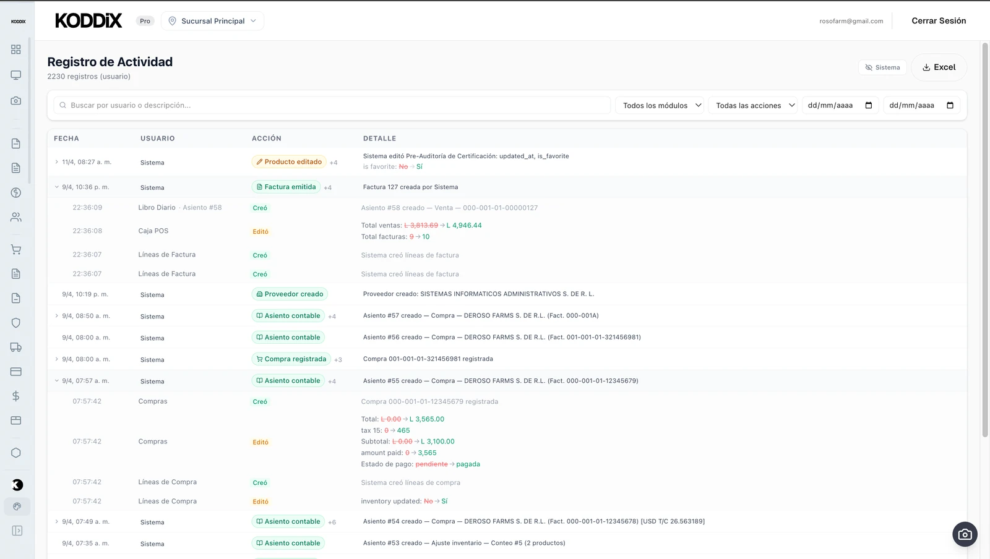Click the delivery truck sidebar icon

click(x=16, y=348)
